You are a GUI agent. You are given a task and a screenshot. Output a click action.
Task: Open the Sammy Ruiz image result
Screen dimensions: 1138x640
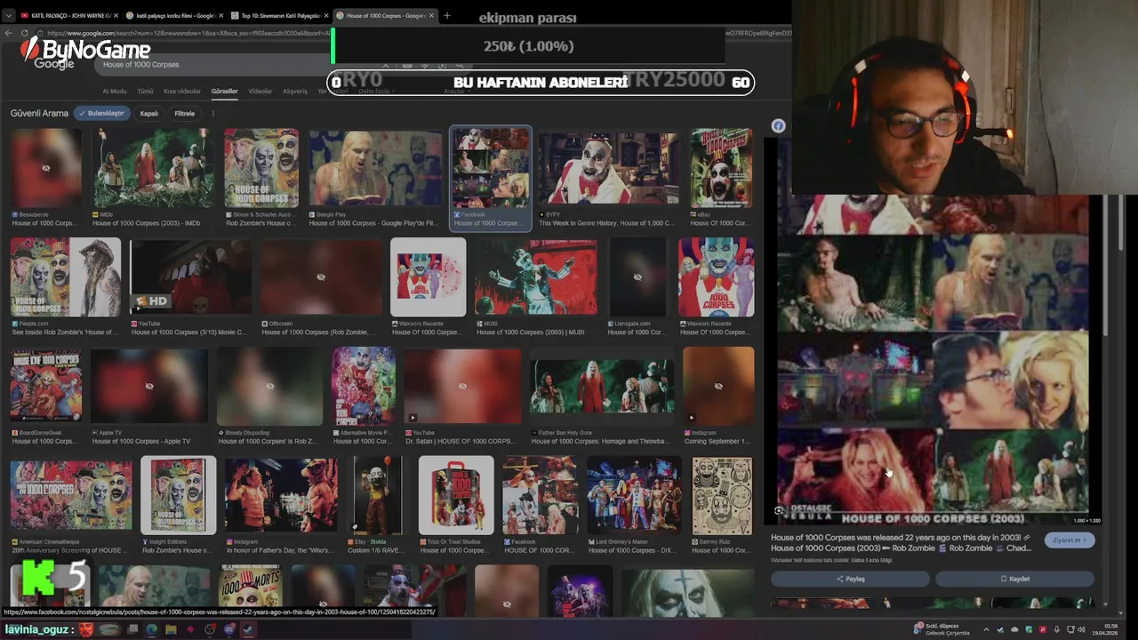point(721,495)
